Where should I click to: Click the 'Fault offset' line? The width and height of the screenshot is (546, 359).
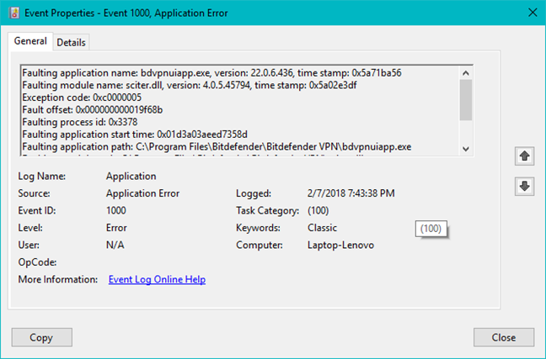93,110
